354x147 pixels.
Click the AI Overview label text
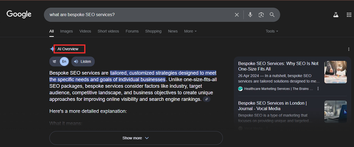[x=68, y=49]
